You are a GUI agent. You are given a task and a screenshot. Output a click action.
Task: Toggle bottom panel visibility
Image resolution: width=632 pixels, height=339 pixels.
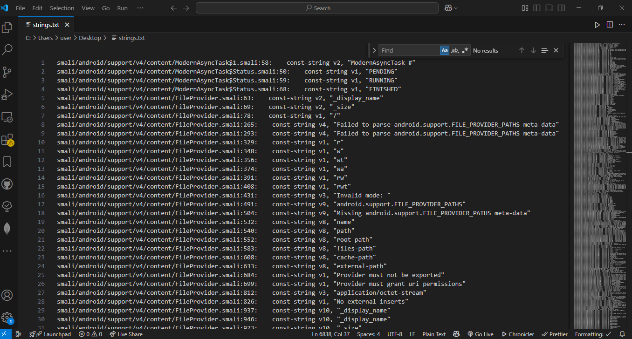pos(550,8)
